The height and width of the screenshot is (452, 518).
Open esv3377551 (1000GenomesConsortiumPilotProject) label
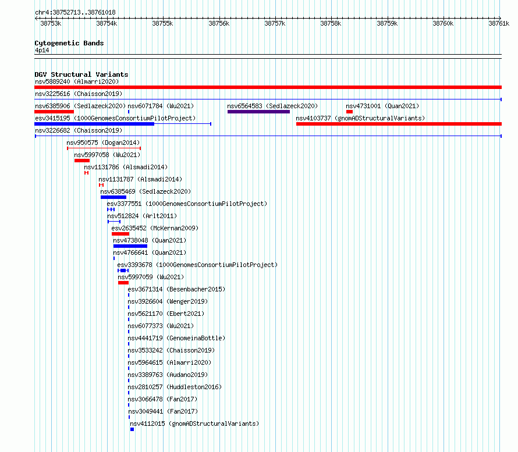pos(187,204)
